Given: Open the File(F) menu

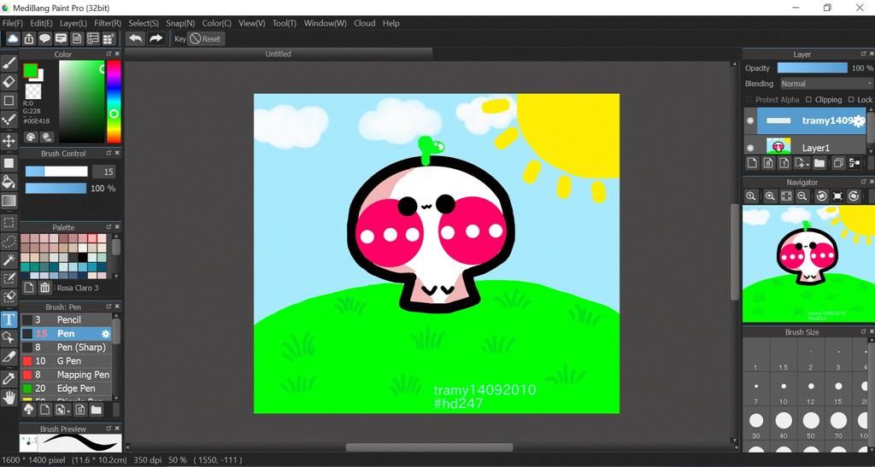Looking at the screenshot, I should point(12,23).
